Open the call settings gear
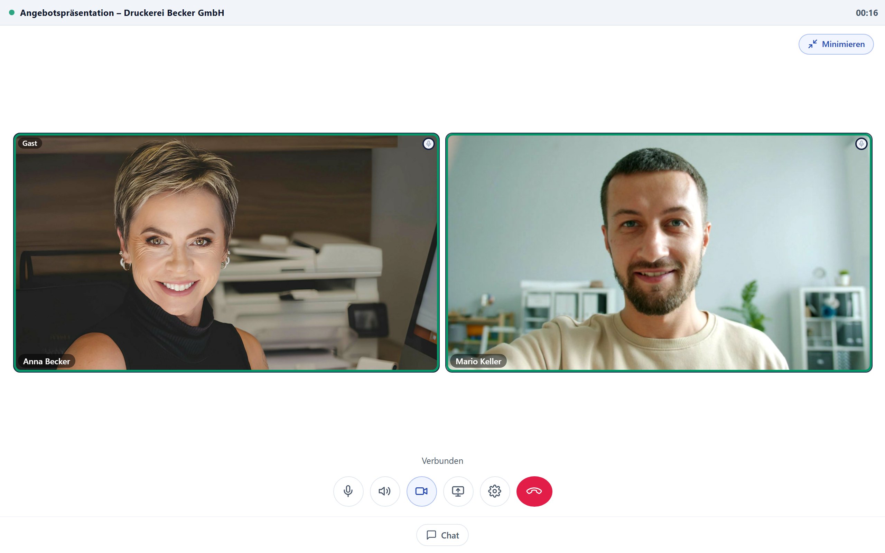The width and height of the screenshot is (885, 553). [494, 491]
